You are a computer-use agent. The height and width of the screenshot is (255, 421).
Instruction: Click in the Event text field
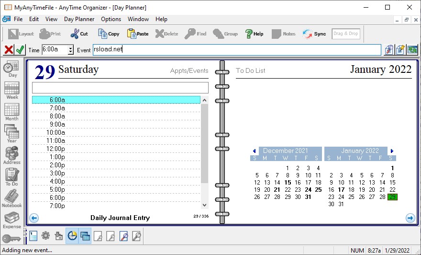(237, 50)
